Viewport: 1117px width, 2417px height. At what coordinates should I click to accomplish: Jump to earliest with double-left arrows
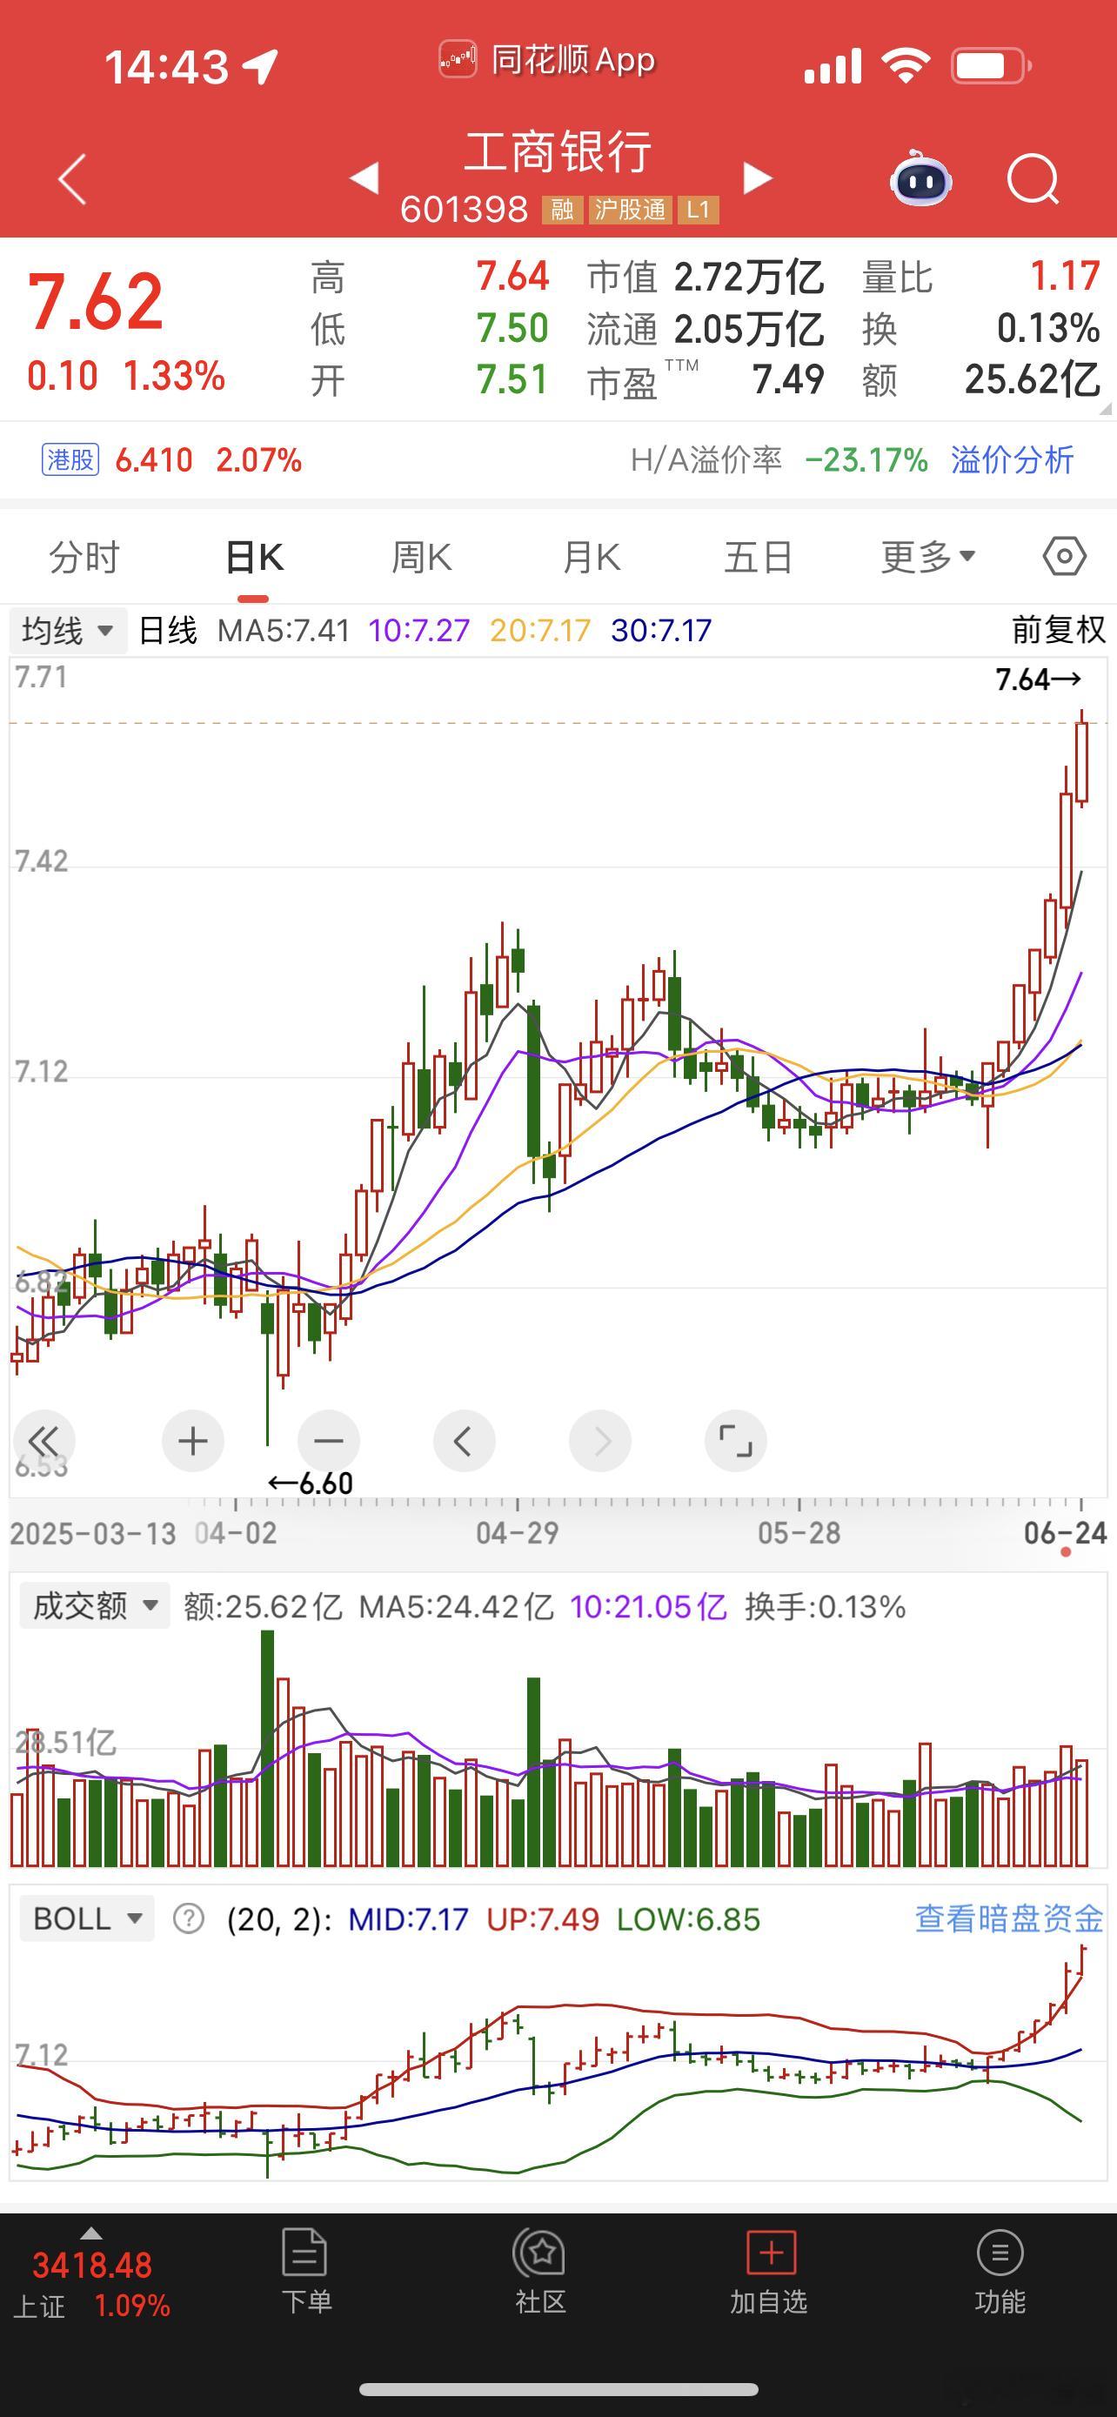coord(43,1440)
